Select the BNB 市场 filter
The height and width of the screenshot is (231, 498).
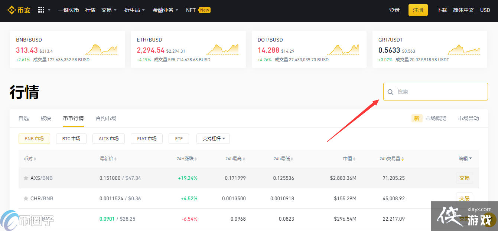click(34, 139)
